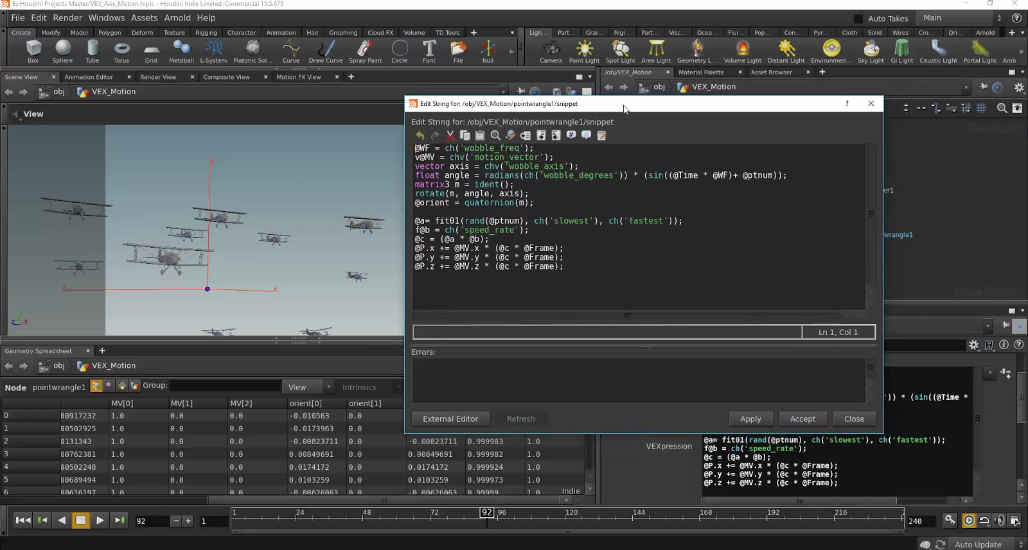
Task: Open the Main desktop dropdown
Action: point(962,18)
